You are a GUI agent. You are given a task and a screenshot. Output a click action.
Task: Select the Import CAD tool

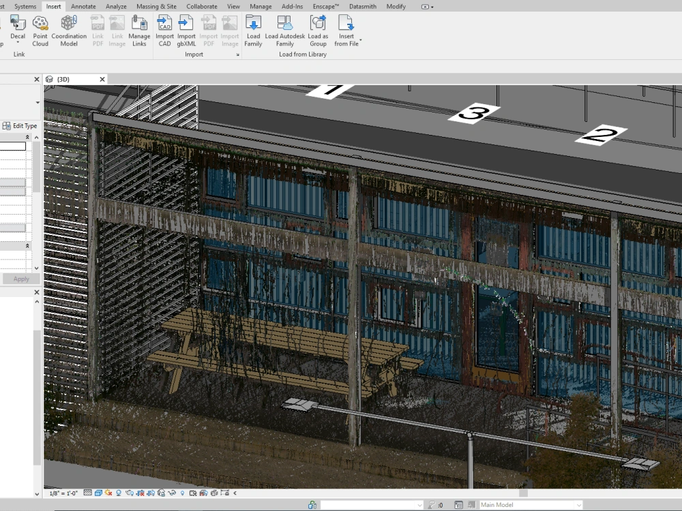[164, 31]
